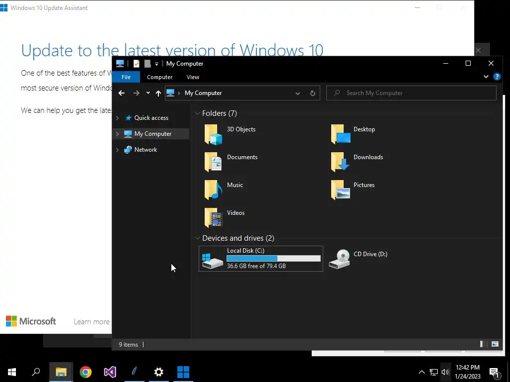
Task: Click Learn more link in Update Assistant
Action: pyautogui.click(x=92, y=322)
